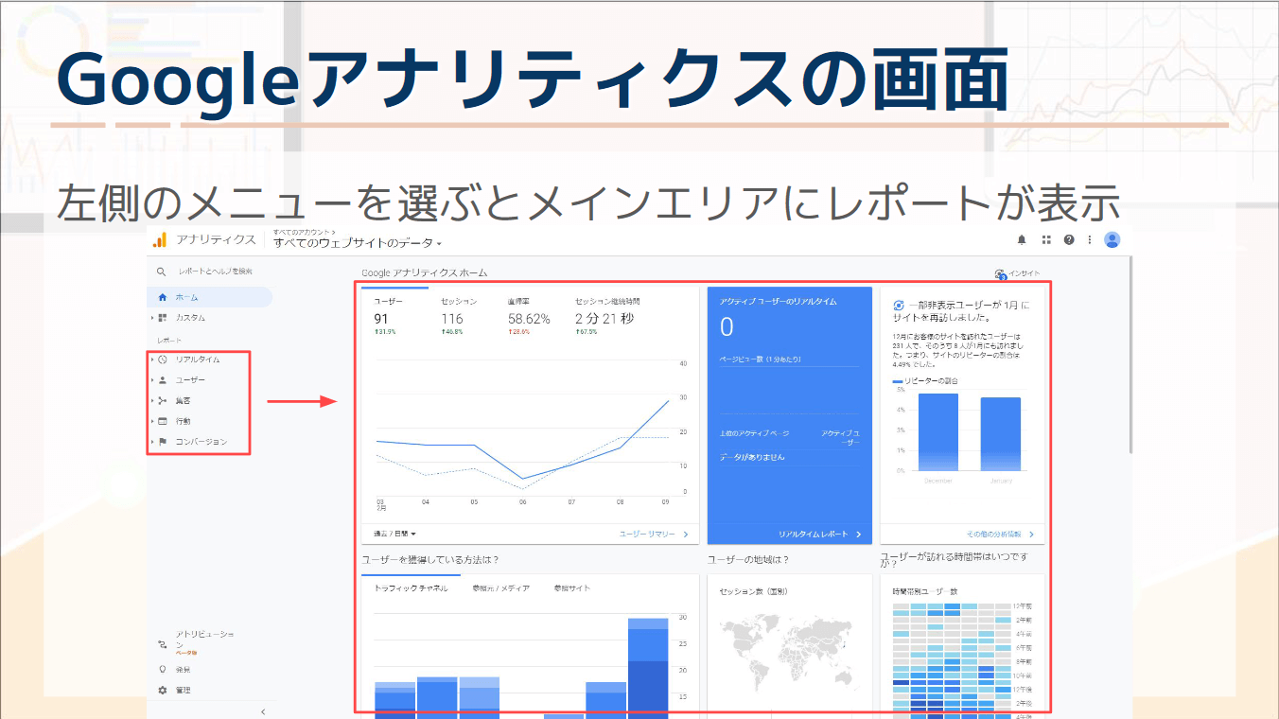
Task: Click the 発見 discover label
Action: coord(183,670)
